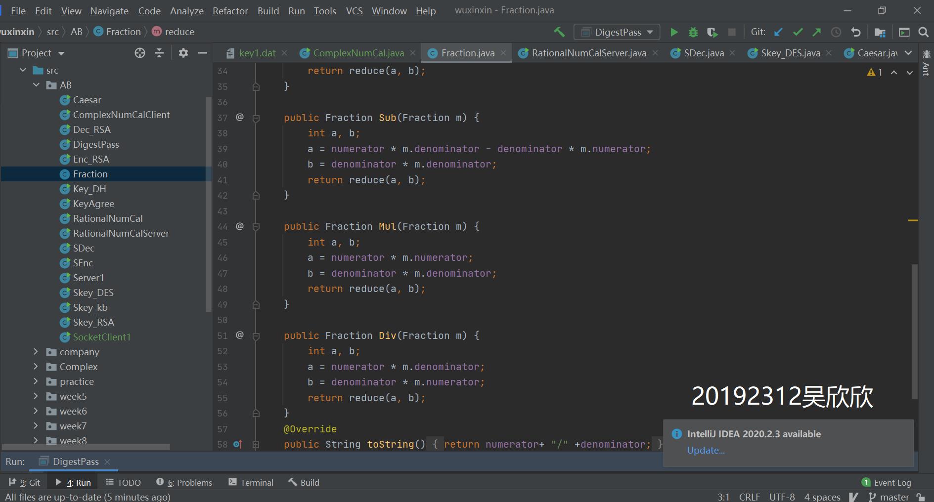
Task: Open the Terminal tool window
Action: pyautogui.click(x=251, y=483)
